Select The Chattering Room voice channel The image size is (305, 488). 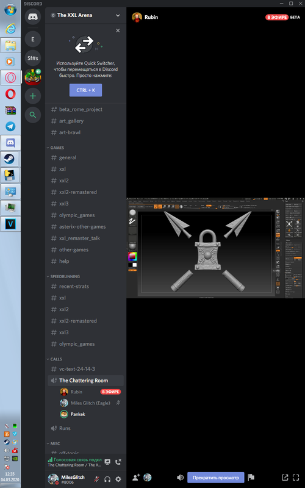pyautogui.click(x=85, y=380)
